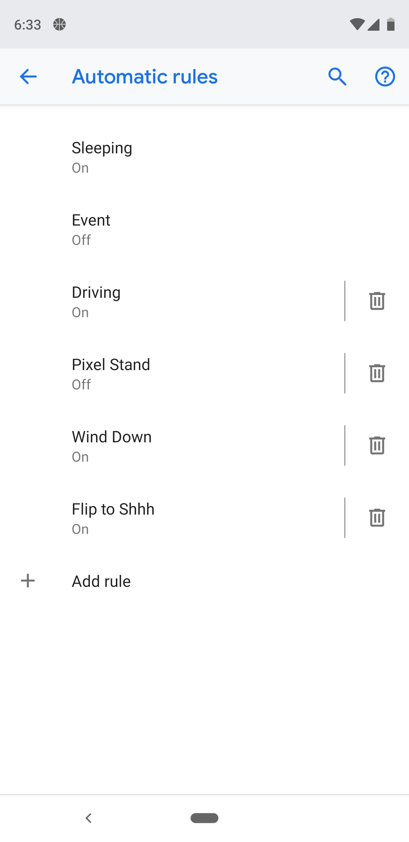Delete the Driving rule with its trash icon

click(377, 301)
